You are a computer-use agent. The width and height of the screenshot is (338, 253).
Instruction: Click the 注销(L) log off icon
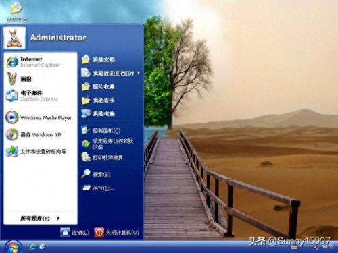tap(65, 232)
